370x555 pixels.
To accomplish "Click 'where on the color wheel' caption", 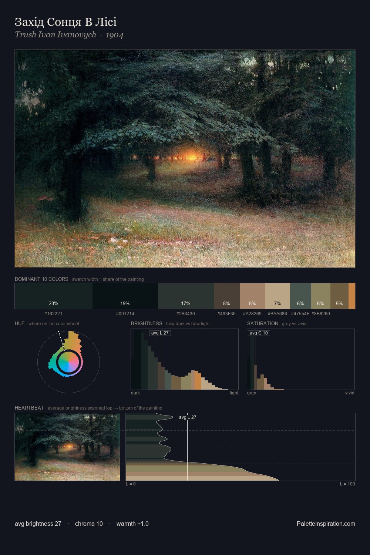I will coord(54,324).
